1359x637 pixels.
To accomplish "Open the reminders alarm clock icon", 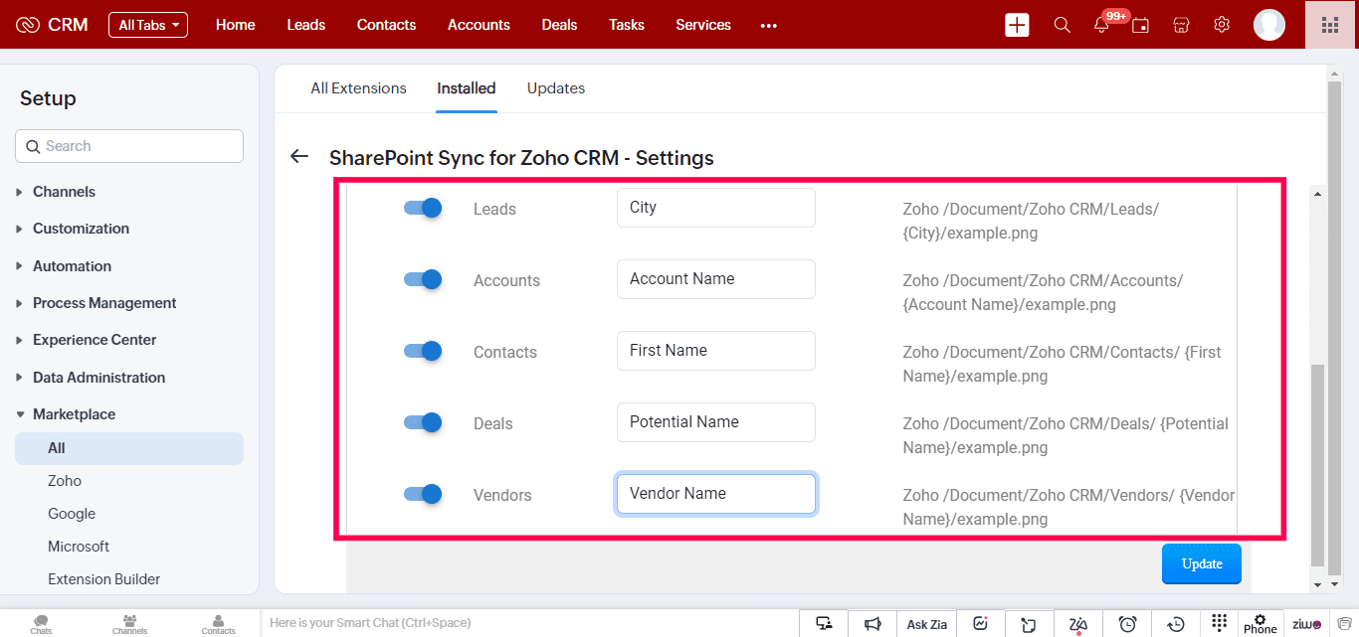I will (1127, 623).
